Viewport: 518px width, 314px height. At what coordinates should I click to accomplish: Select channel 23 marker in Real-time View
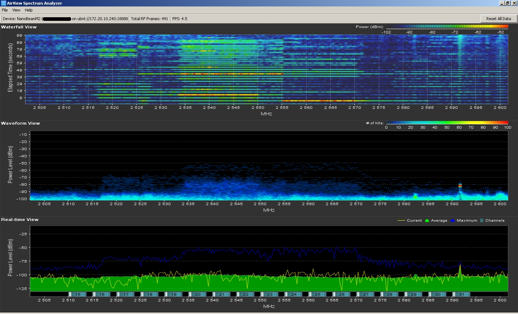(x=270, y=294)
